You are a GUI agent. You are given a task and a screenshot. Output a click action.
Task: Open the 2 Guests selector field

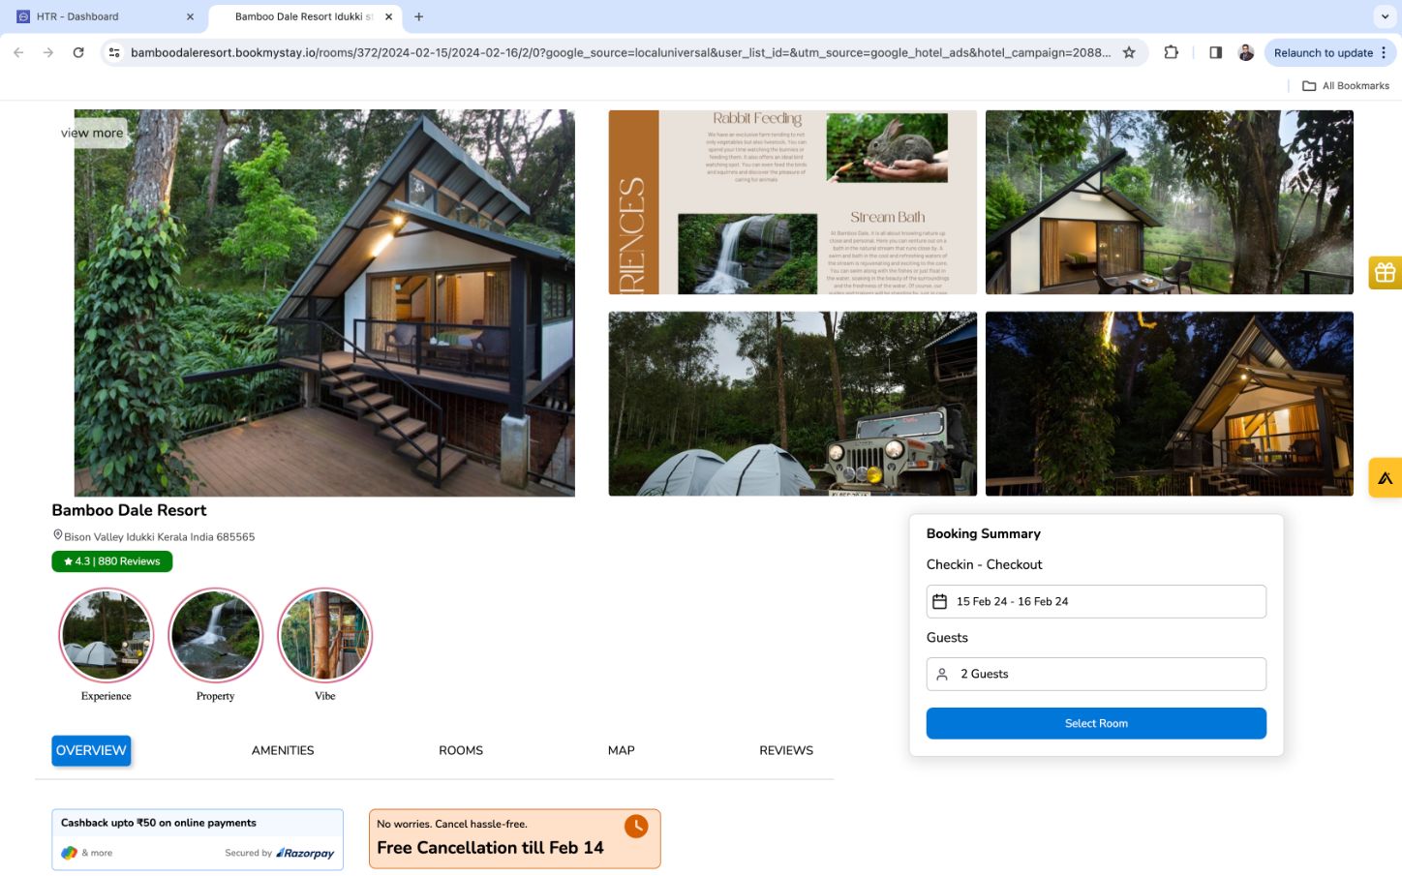tap(1096, 674)
